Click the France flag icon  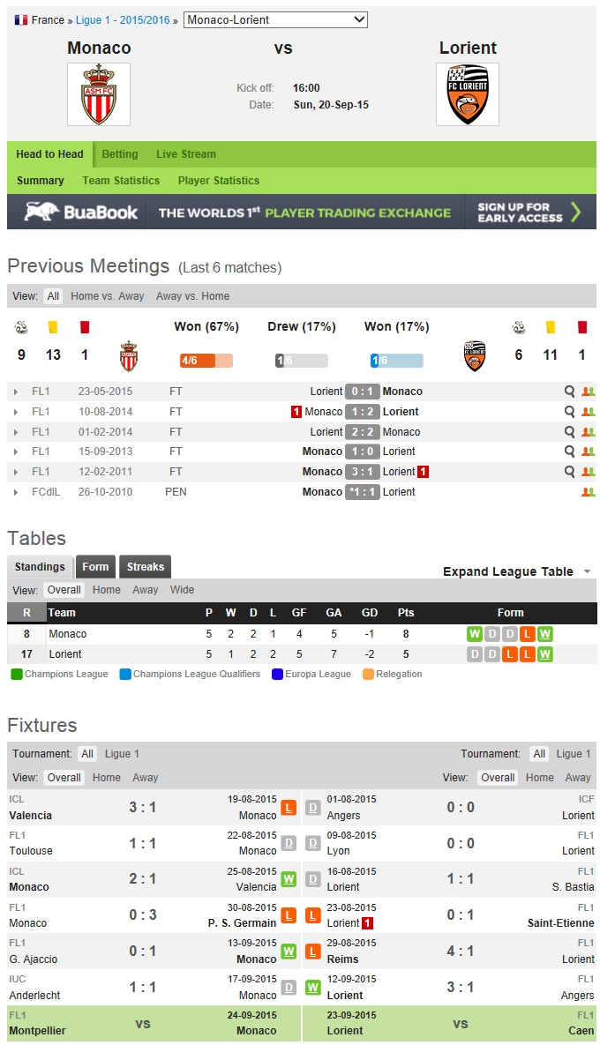pyautogui.click(x=21, y=20)
